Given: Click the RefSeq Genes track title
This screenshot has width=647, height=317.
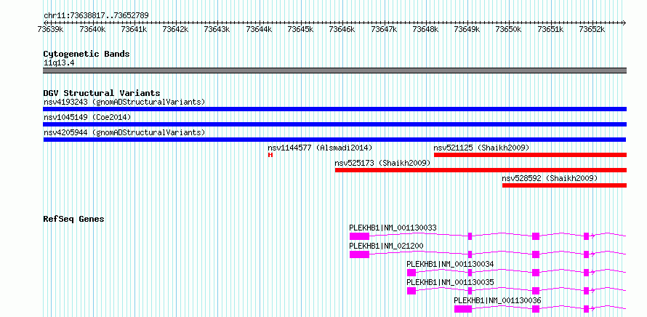Looking at the screenshot, I should pos(74,219).
